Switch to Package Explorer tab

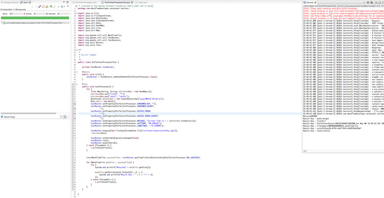10,2
